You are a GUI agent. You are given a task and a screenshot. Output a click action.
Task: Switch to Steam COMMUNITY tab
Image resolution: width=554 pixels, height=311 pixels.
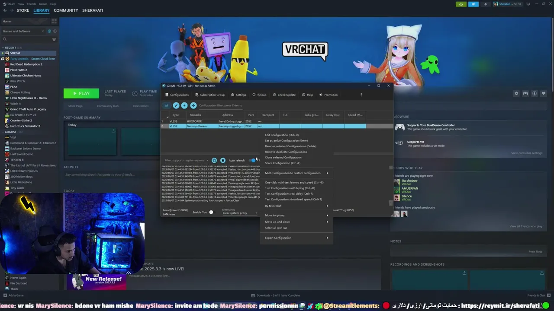66,10
